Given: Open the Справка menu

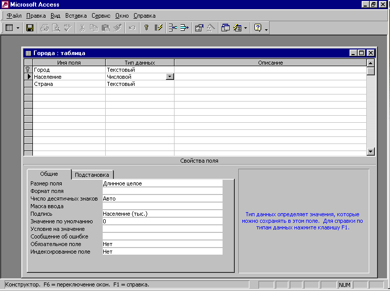Looking at the screenshot, I should 145,16.
